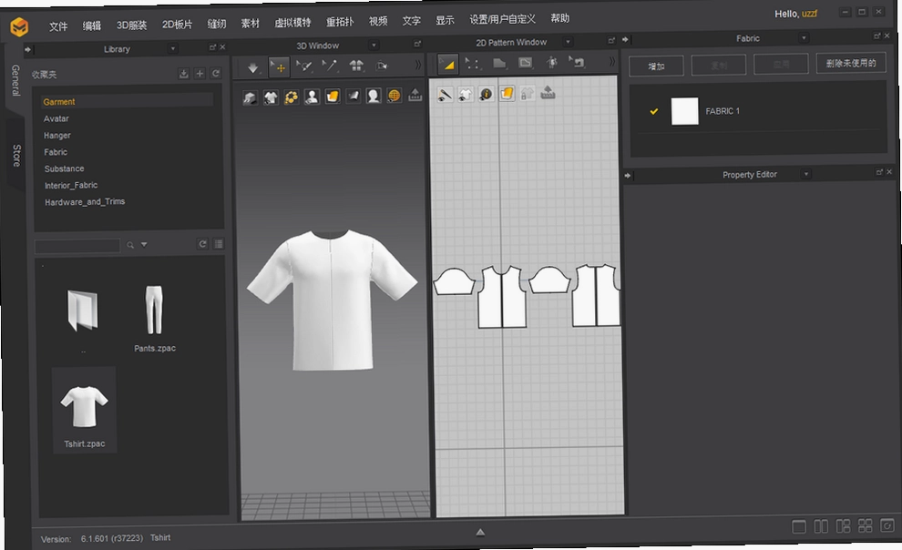Choose the four-grid layout icon in status bar
902x550 pixels.
click(x=866, y=525)
